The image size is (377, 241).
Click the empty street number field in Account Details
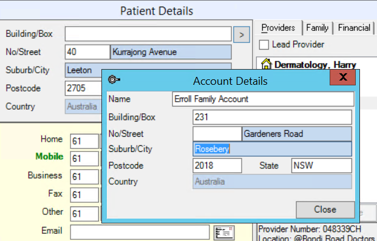[x=217, y=134]
